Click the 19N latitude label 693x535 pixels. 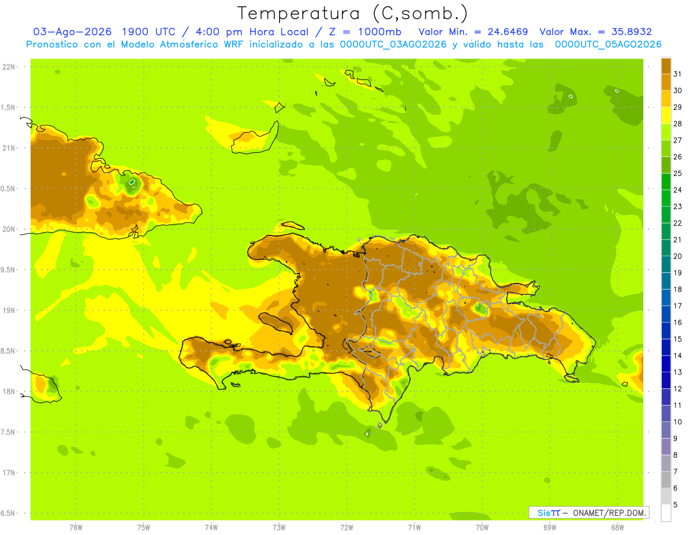(10, 310)
